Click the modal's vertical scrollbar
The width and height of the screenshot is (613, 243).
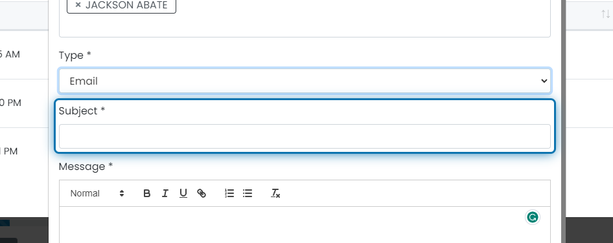[x=563, y=121]
